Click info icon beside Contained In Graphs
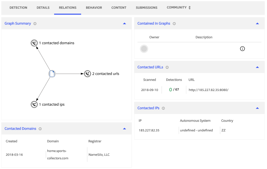This screenshot has width=267, height=169. pos(174,24)
